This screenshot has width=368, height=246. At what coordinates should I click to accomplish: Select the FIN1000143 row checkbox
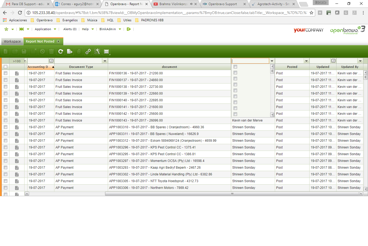(x=5, y=120)
